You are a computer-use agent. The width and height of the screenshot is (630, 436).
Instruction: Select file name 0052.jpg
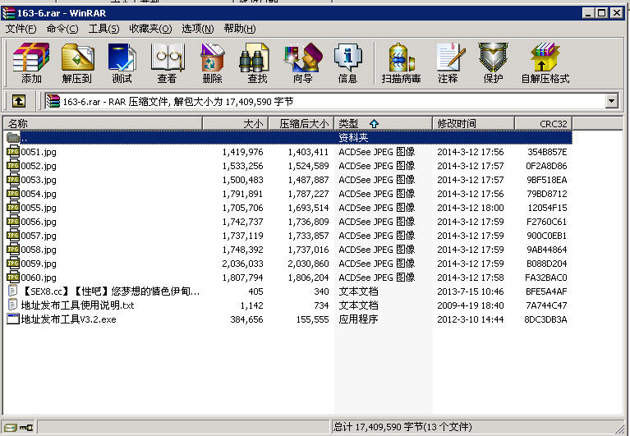[39, 166]
